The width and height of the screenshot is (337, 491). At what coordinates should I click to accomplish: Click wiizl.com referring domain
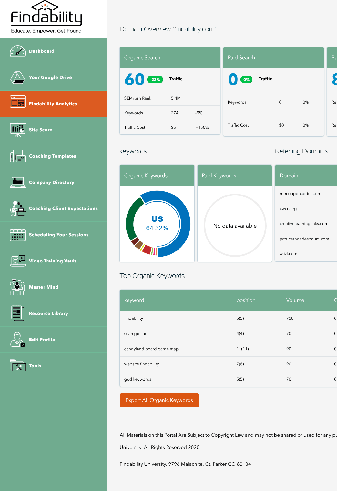click(288, 254)
